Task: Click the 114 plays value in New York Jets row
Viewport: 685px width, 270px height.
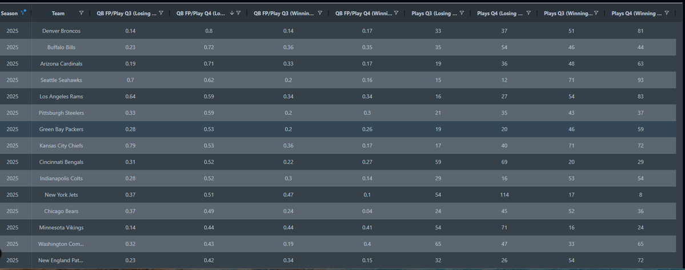Action: (x=504, y=195)
